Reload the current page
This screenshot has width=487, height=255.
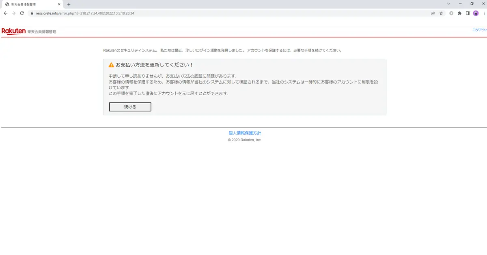click(22, 13)
